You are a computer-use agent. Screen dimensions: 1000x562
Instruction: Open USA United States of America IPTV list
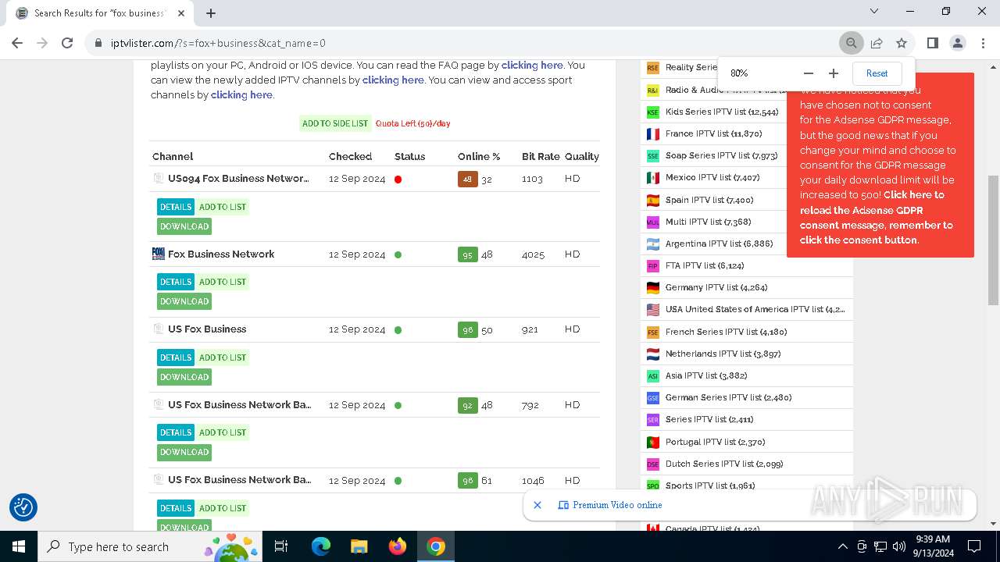coord(755,309)
